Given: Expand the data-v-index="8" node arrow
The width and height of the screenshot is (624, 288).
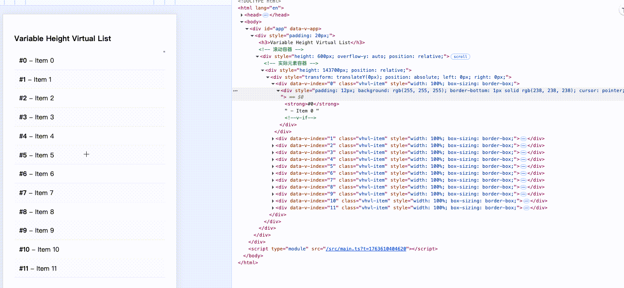Looking at the screenshot, I should coord(273,187).
